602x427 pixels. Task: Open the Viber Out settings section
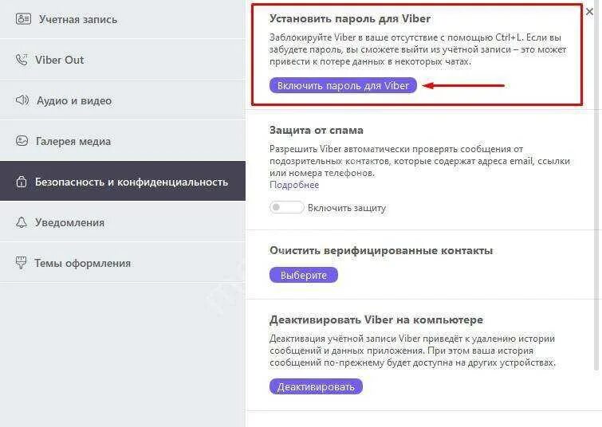(123, 60)
